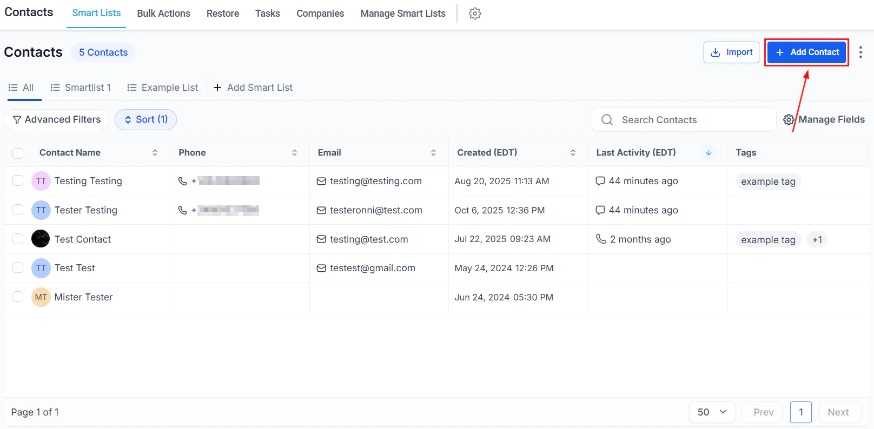Click Testing Testing TT avatar
Viewport: 874px width, 429px height.
click(41, 181)
